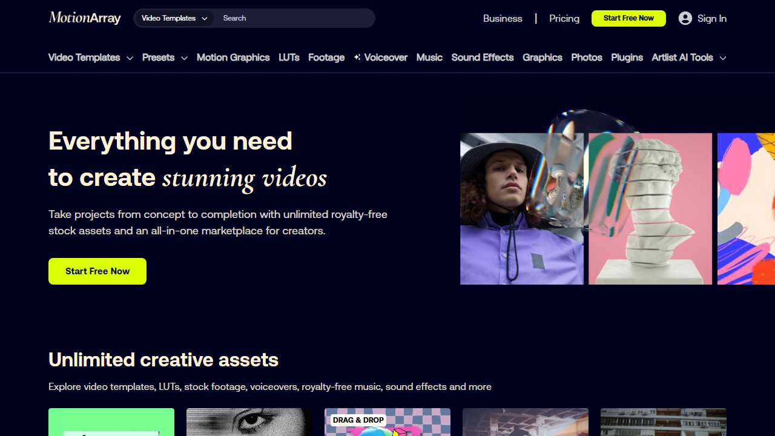Open the Footage category
The height and width of the screenshot is (436, 775).
point(326,58)
